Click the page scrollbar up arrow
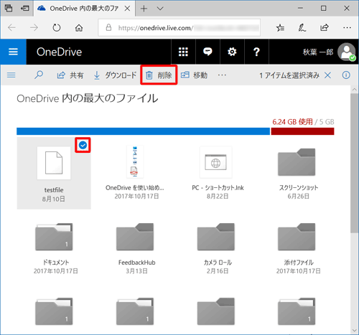Image resolution: width=359 pixels, height=335 pixels. coord(355,90)
